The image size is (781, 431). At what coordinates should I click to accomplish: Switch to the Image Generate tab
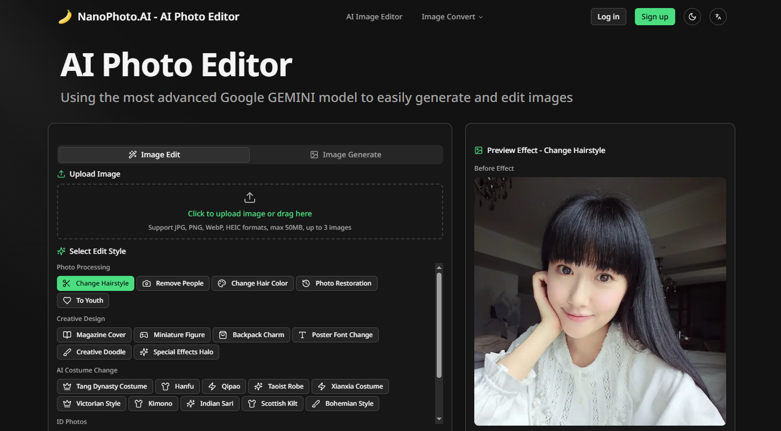(x=346, y=155)
